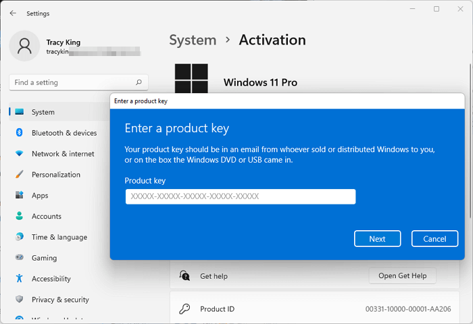Click the Activation breadcrumb title

tap(272, 40)
